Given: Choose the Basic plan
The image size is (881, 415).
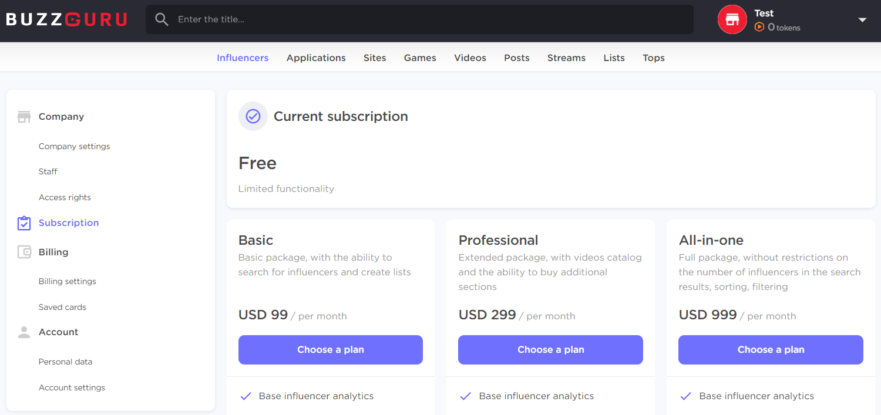Looking at the screenshot, I should pyautogui.click(x=331, y=350).
